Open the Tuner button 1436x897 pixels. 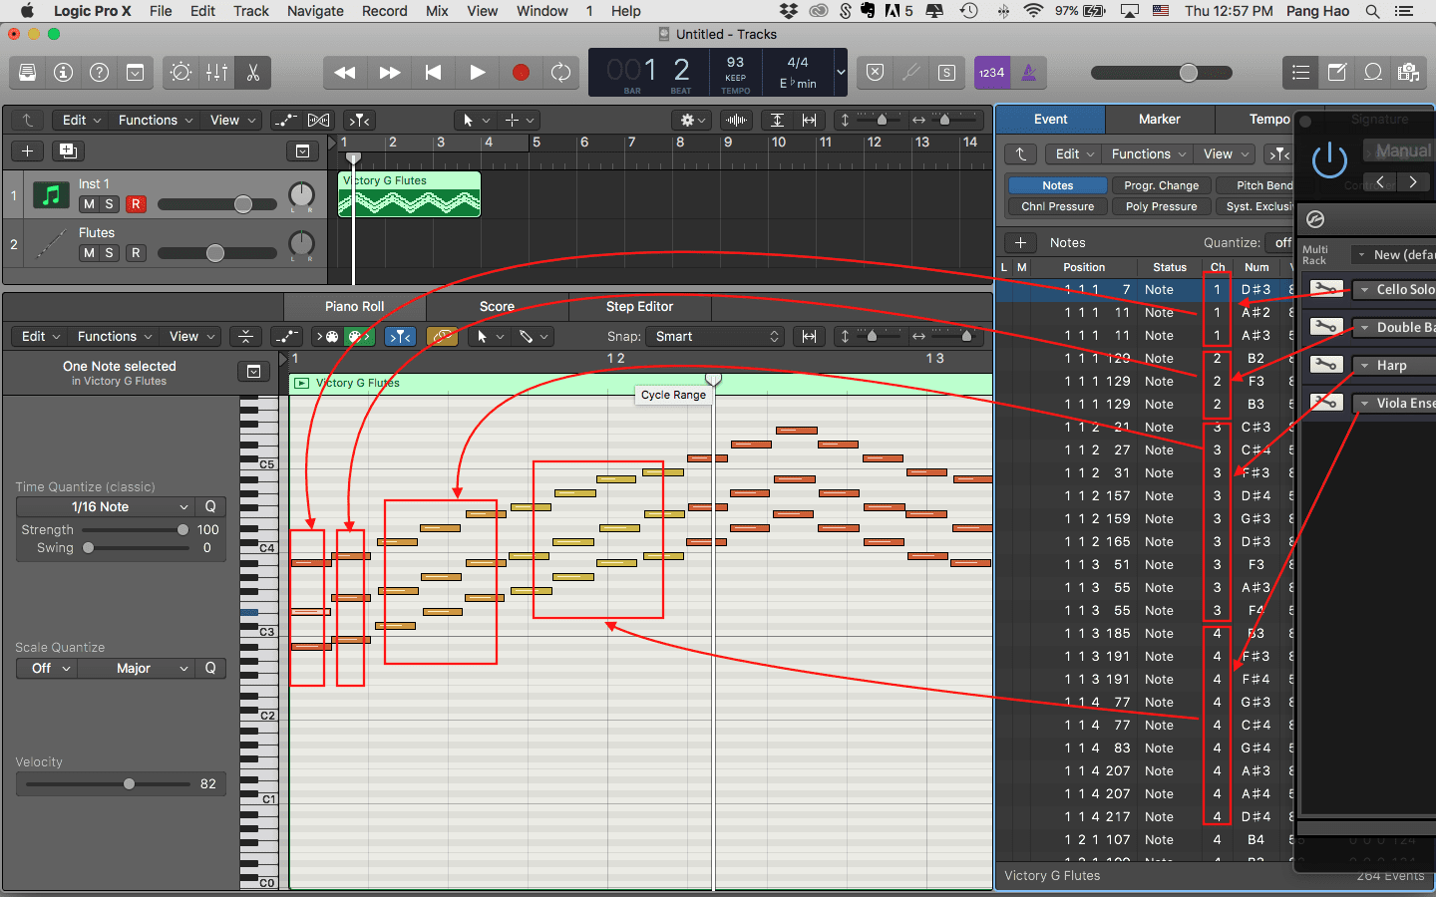(x=910, y=73)
